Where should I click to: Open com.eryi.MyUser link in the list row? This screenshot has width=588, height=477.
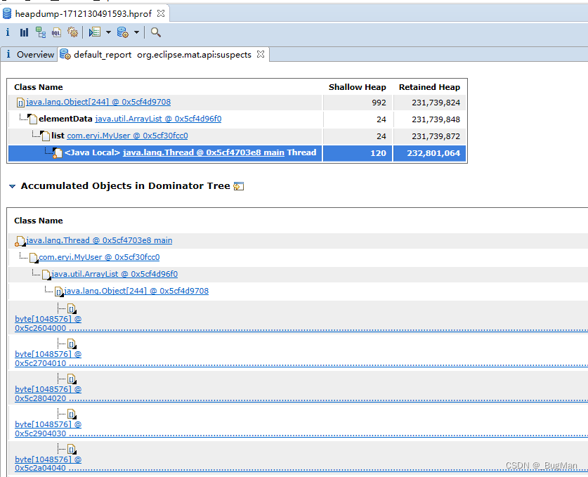pyautogui.click(x=127, y=136)
